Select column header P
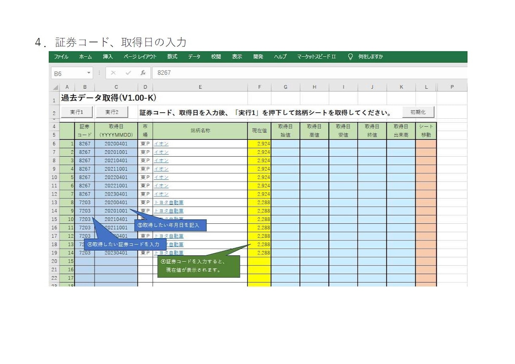The image size is (515, 364). coord(452,87)
